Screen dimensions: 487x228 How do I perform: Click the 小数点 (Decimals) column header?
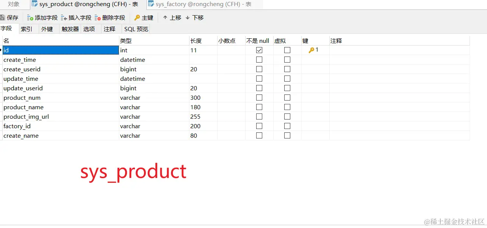click(x=232, y=41)
